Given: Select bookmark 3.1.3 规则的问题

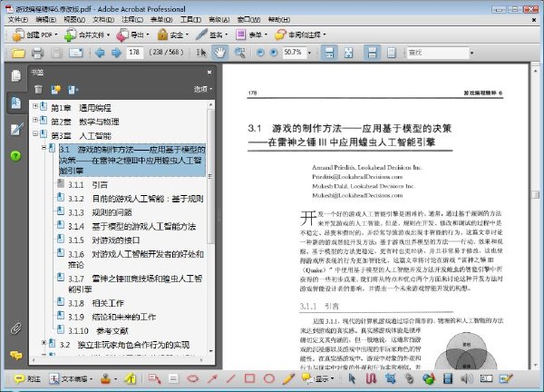Looking at the screenshot, I should coord(100,212).
